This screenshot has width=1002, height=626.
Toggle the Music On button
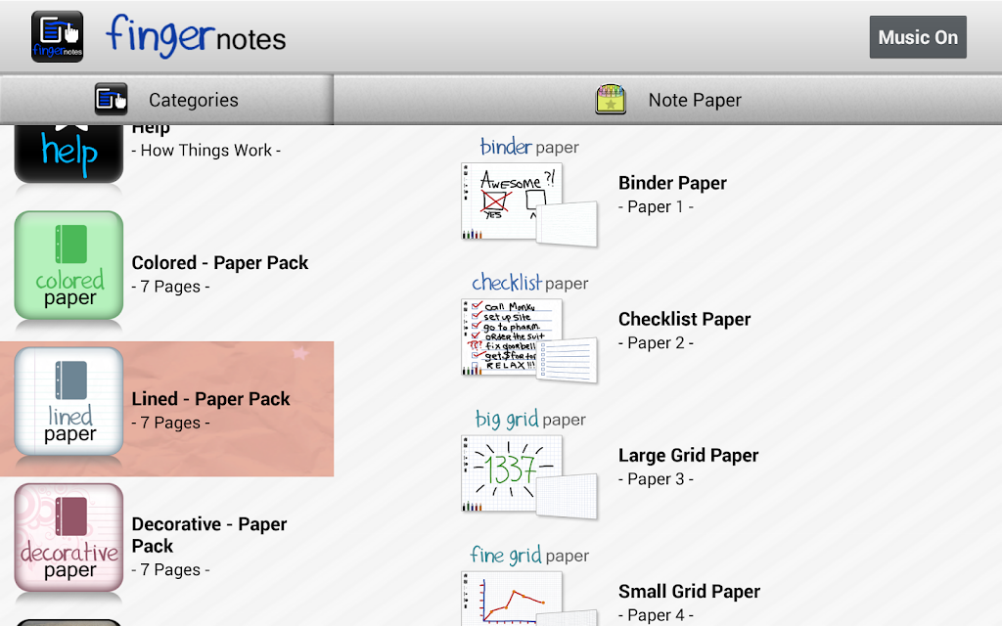[x=918, y=37]
